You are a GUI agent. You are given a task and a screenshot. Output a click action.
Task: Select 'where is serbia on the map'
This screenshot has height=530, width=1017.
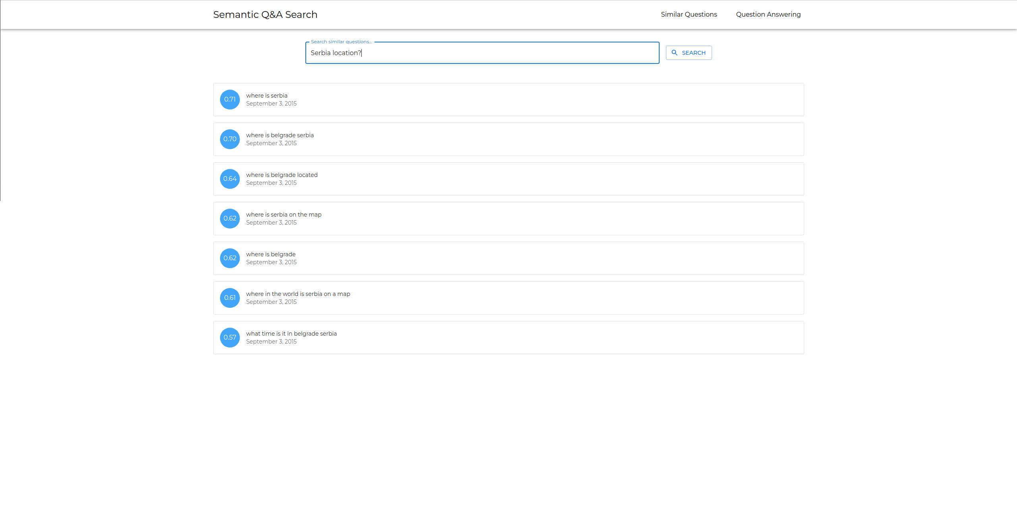(x=284, y=215)
